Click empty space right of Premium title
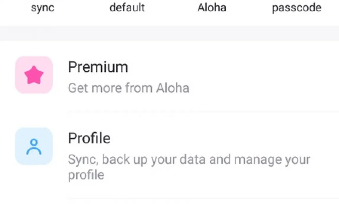 [x=237, y=67]
